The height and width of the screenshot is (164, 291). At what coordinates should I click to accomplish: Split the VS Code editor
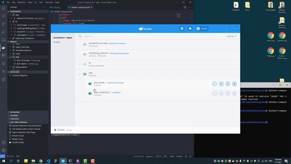pyautogui.click(x=185, y=7)
